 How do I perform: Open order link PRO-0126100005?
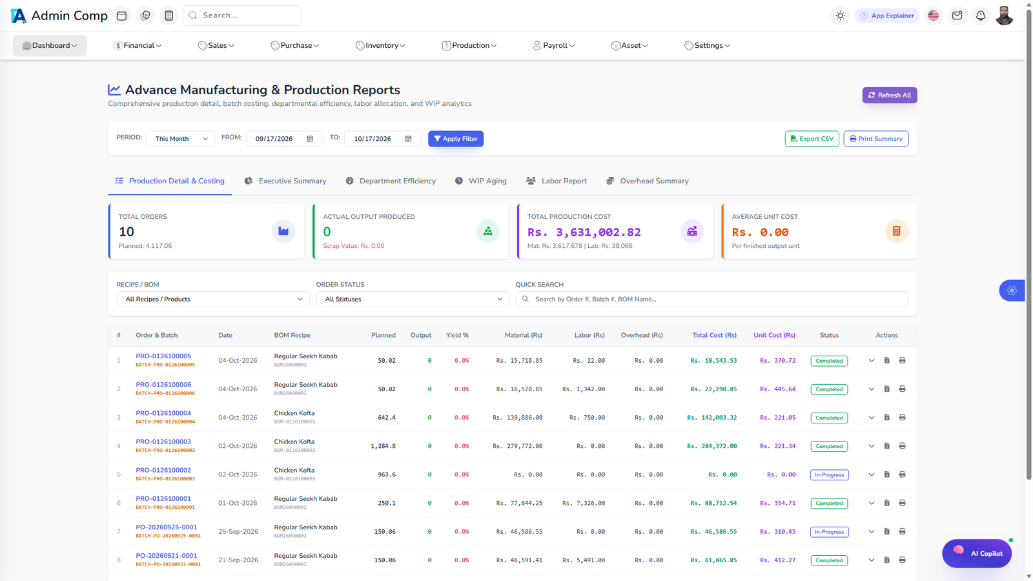coord(163,356)
